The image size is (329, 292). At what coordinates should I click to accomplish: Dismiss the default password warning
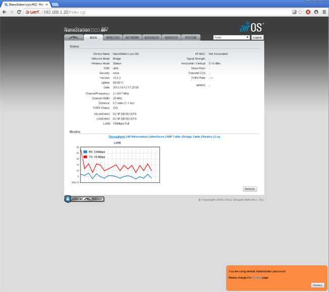tap(317, 285)
